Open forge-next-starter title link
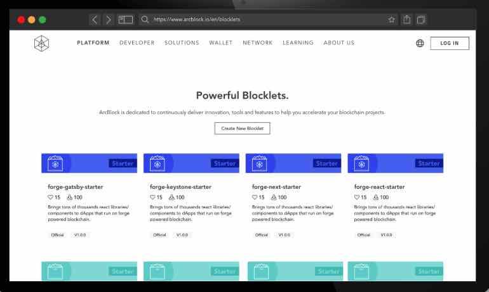Image resolution: width=489 pixels, height=292 pixels. click(x=276, y=187)
